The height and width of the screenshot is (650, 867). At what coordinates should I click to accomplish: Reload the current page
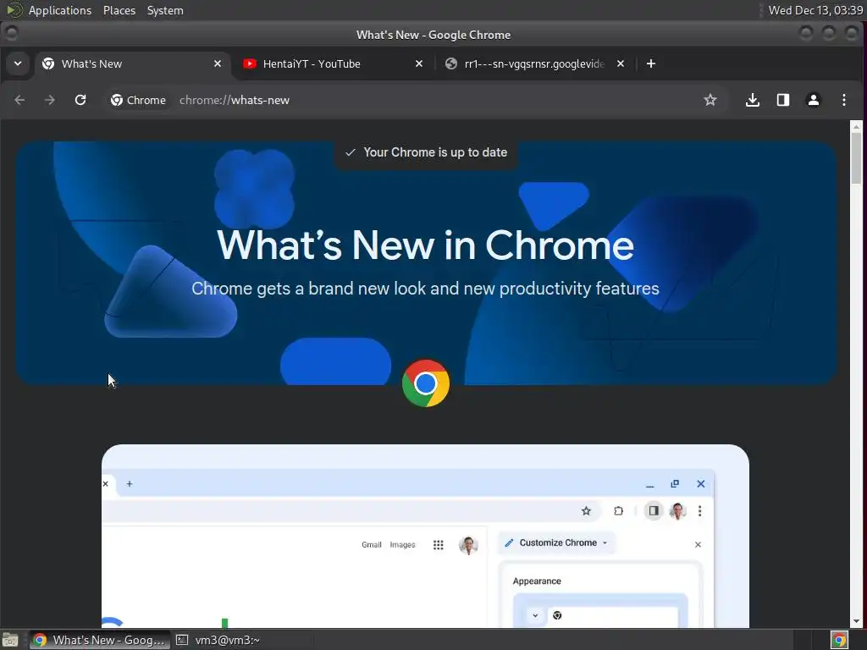[80, 100]
